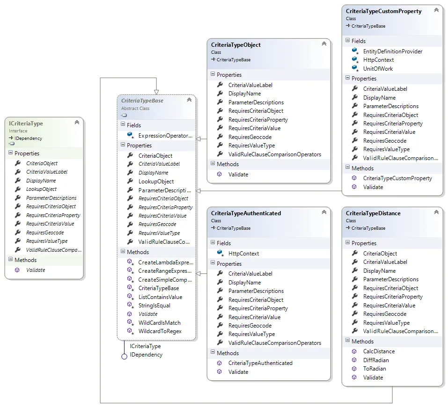This screenshot has width=448, height=408.
Task: Click field icon beside EntityDefinitionProvider
Action: pos(355,51)
